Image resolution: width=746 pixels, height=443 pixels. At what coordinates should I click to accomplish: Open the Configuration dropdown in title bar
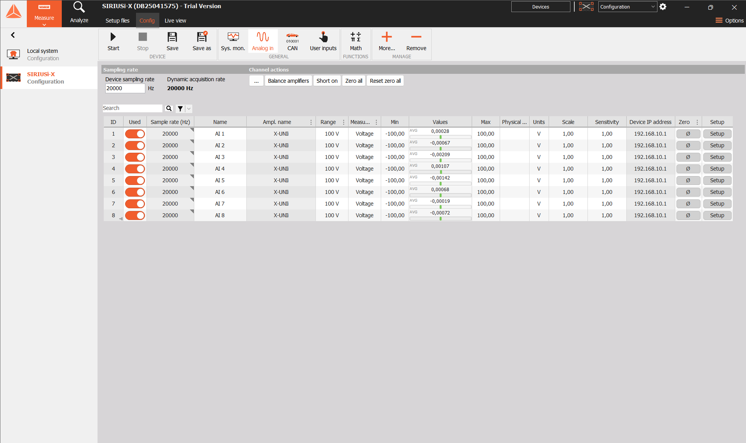point(627,7)
